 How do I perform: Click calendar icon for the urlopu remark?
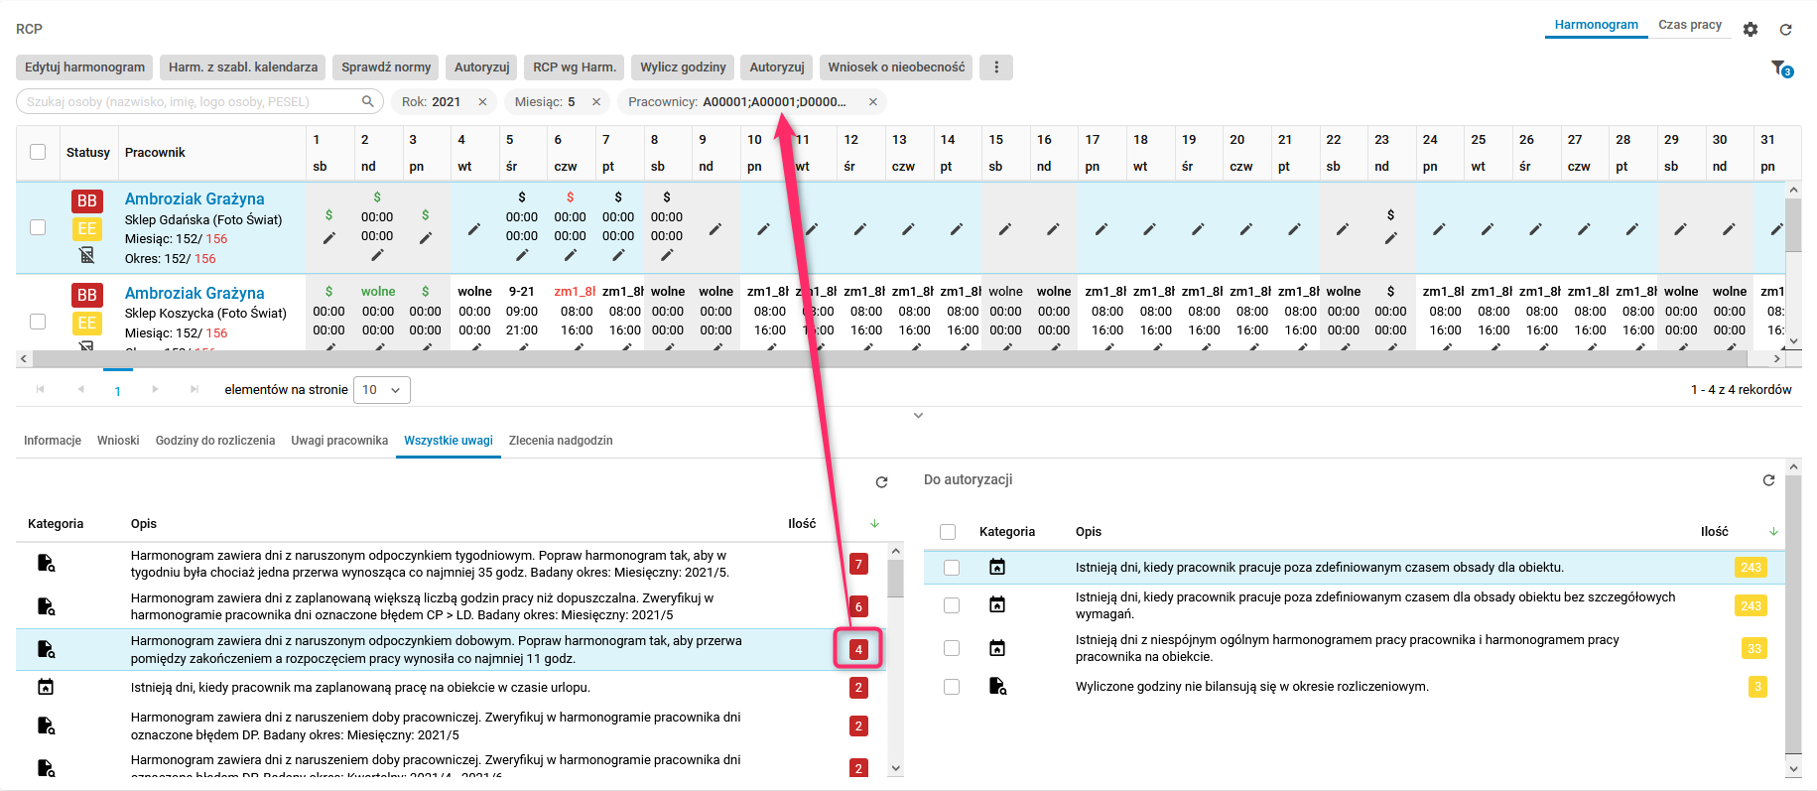tap(46, 687)
